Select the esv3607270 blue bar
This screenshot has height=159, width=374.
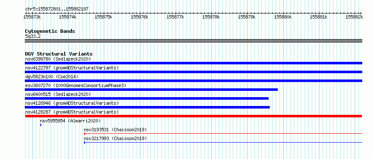click(x=151, y=90)
